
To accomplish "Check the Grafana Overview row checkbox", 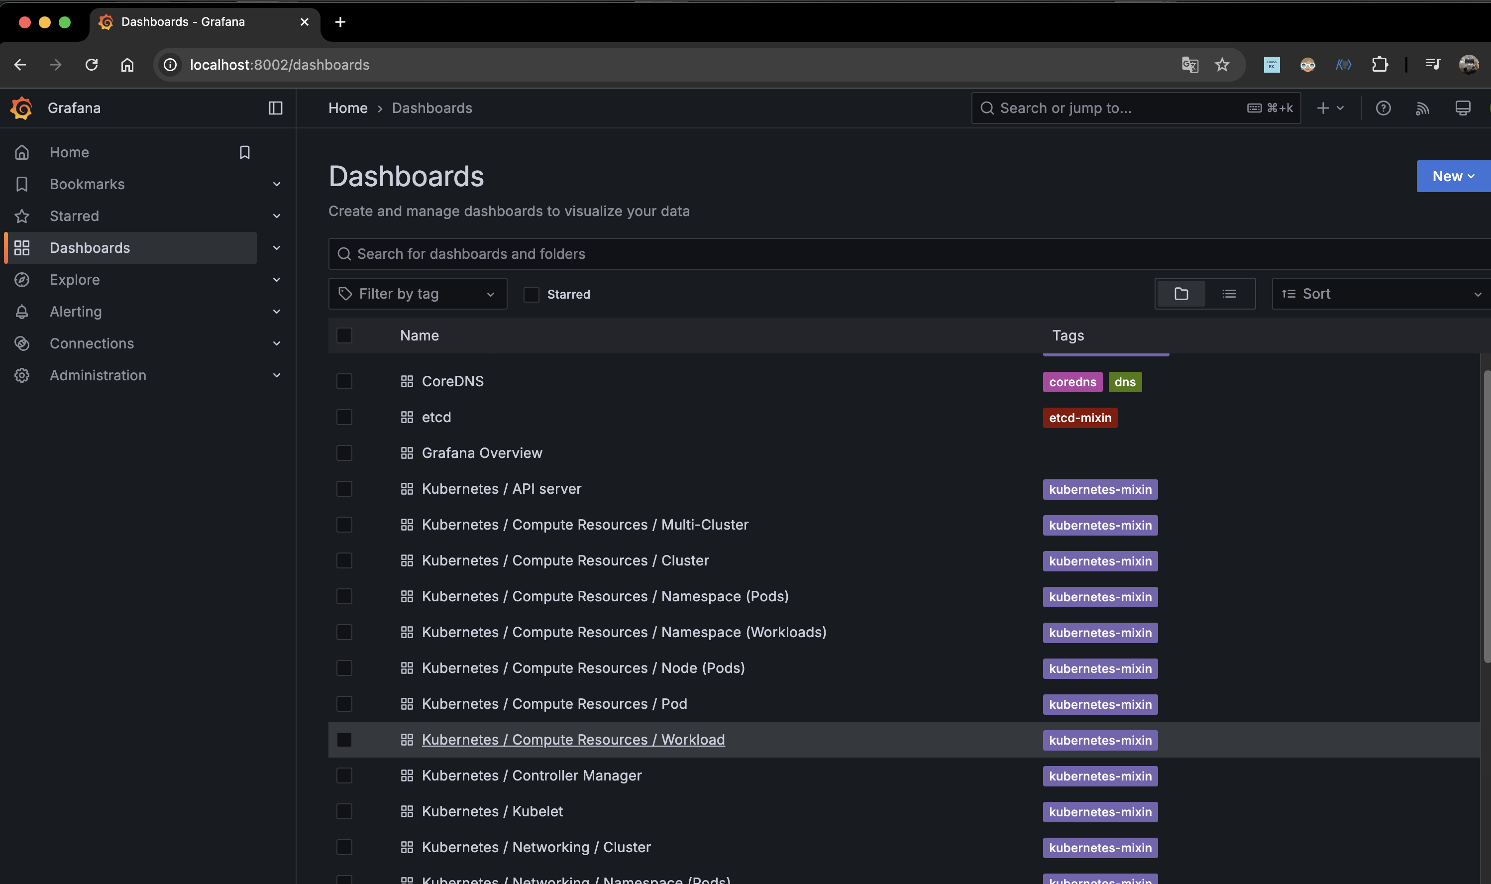I will (x=344, y=453).
